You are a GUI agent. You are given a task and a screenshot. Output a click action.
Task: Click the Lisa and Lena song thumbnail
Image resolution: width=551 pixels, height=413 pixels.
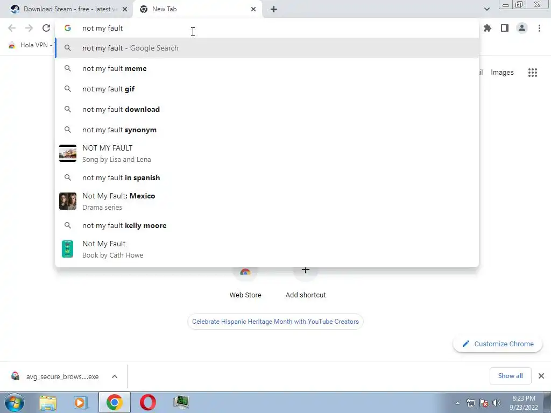[68, 153]
